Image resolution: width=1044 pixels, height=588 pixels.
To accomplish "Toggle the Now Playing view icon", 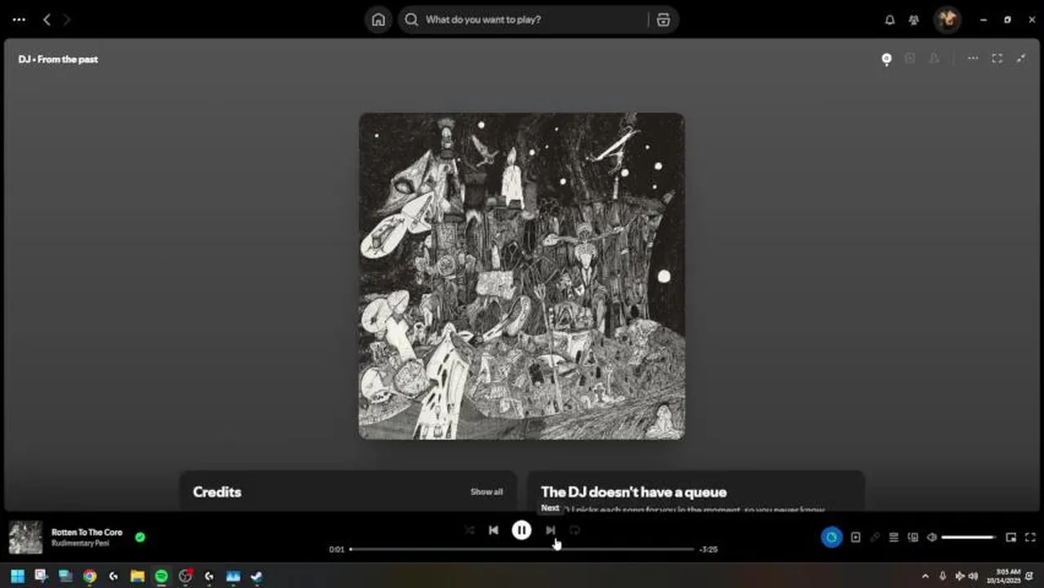I will point(855,537).
